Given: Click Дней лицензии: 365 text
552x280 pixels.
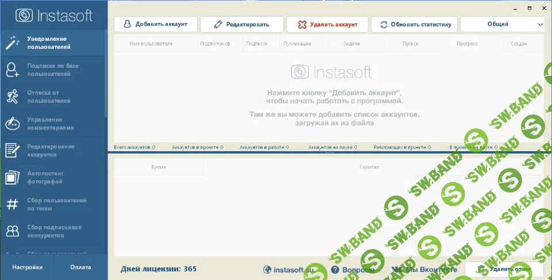Looking at the screenshot, I should click(159, 269).
